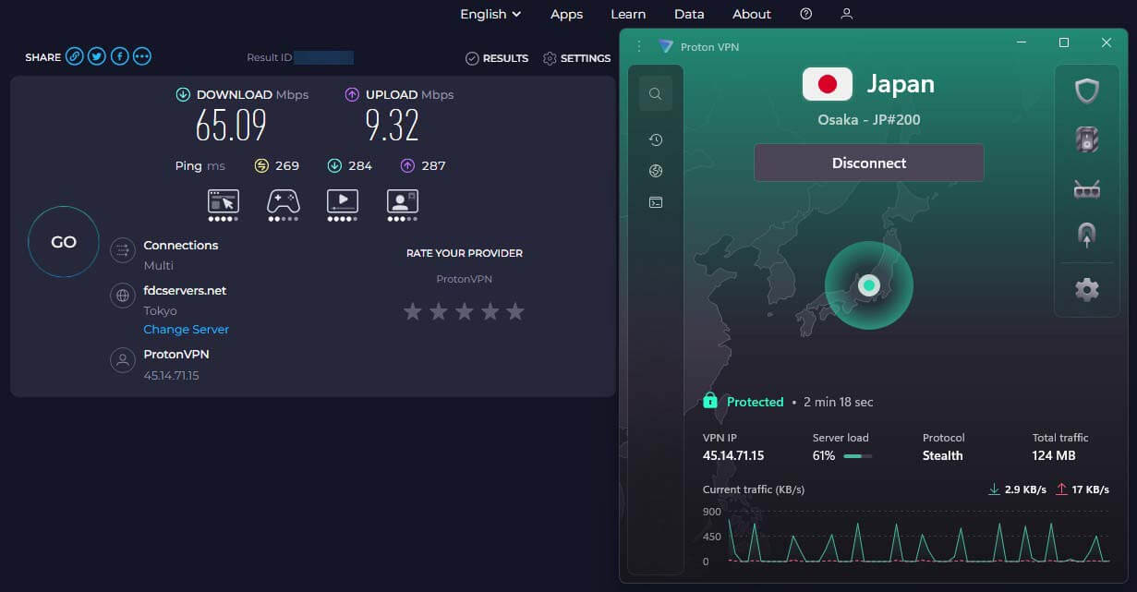Click the person icon beside ProtonVPN
Screen dimensions: 1137x592
pyautogui.click(x=123, y=360)
